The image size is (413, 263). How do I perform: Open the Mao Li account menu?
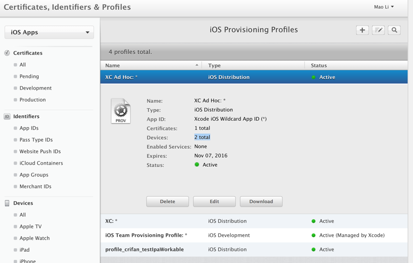(384, 7)
